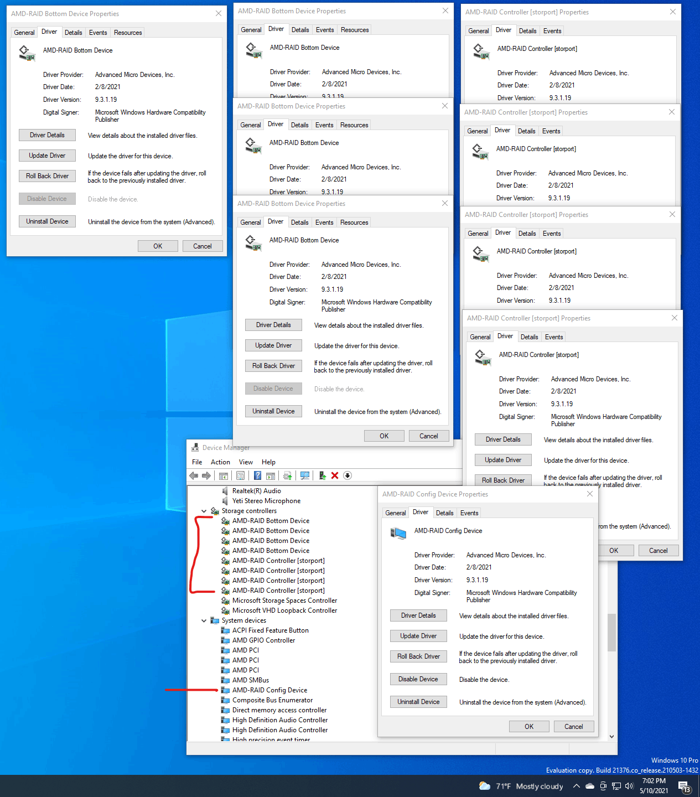This screenshot has width=700, height=797.
Task: Click the Device Manager vertical scrollbar thumb
Action: (x=611, y=632)
